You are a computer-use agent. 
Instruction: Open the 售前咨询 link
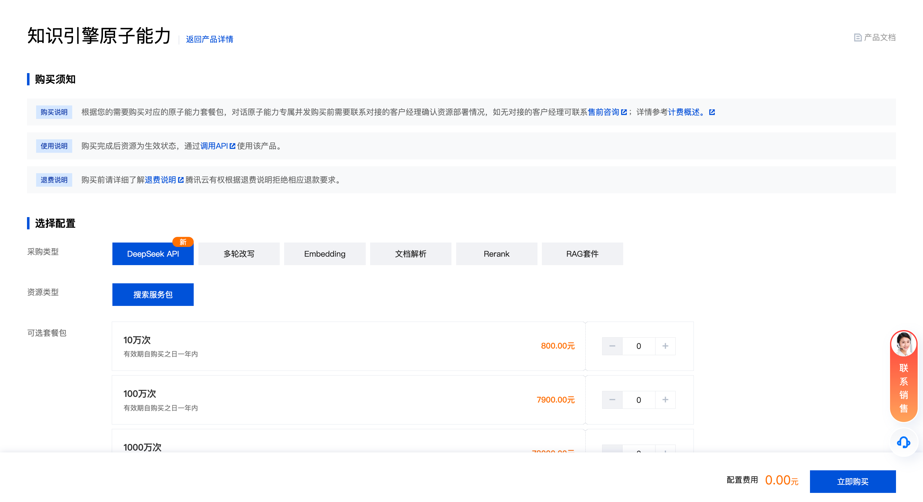(x=604, y=112)
